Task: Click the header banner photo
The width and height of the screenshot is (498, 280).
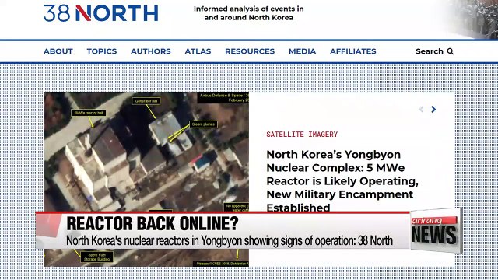Action: tap(469, 19)
